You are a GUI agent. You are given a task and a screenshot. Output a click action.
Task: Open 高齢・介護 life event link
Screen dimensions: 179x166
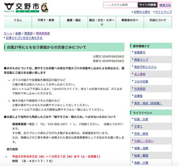point(141,163)
